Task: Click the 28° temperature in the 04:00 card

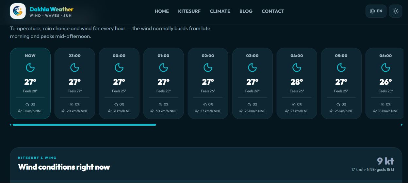Action: (x=297, y=82)
